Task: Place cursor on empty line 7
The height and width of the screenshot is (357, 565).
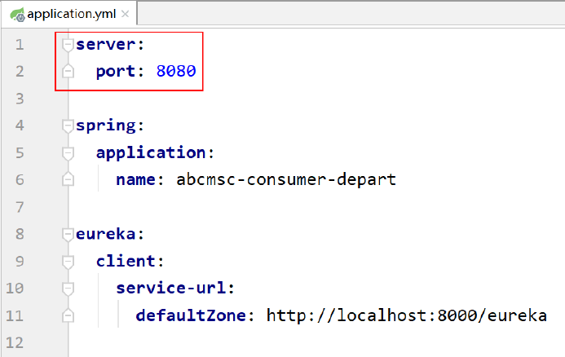Action: 245,207
